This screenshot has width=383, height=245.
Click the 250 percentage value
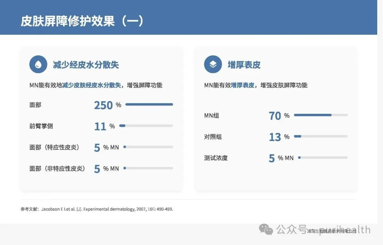[x=103, y=105]
